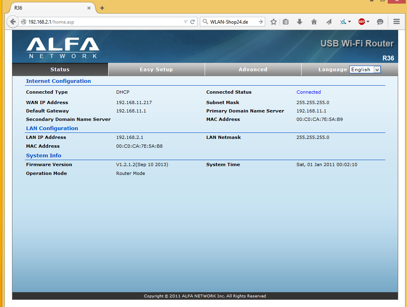The height and width of the screenshot is (307, 407).
Task: Expand the Language dropdown showing English
Action: click(365, 70)
